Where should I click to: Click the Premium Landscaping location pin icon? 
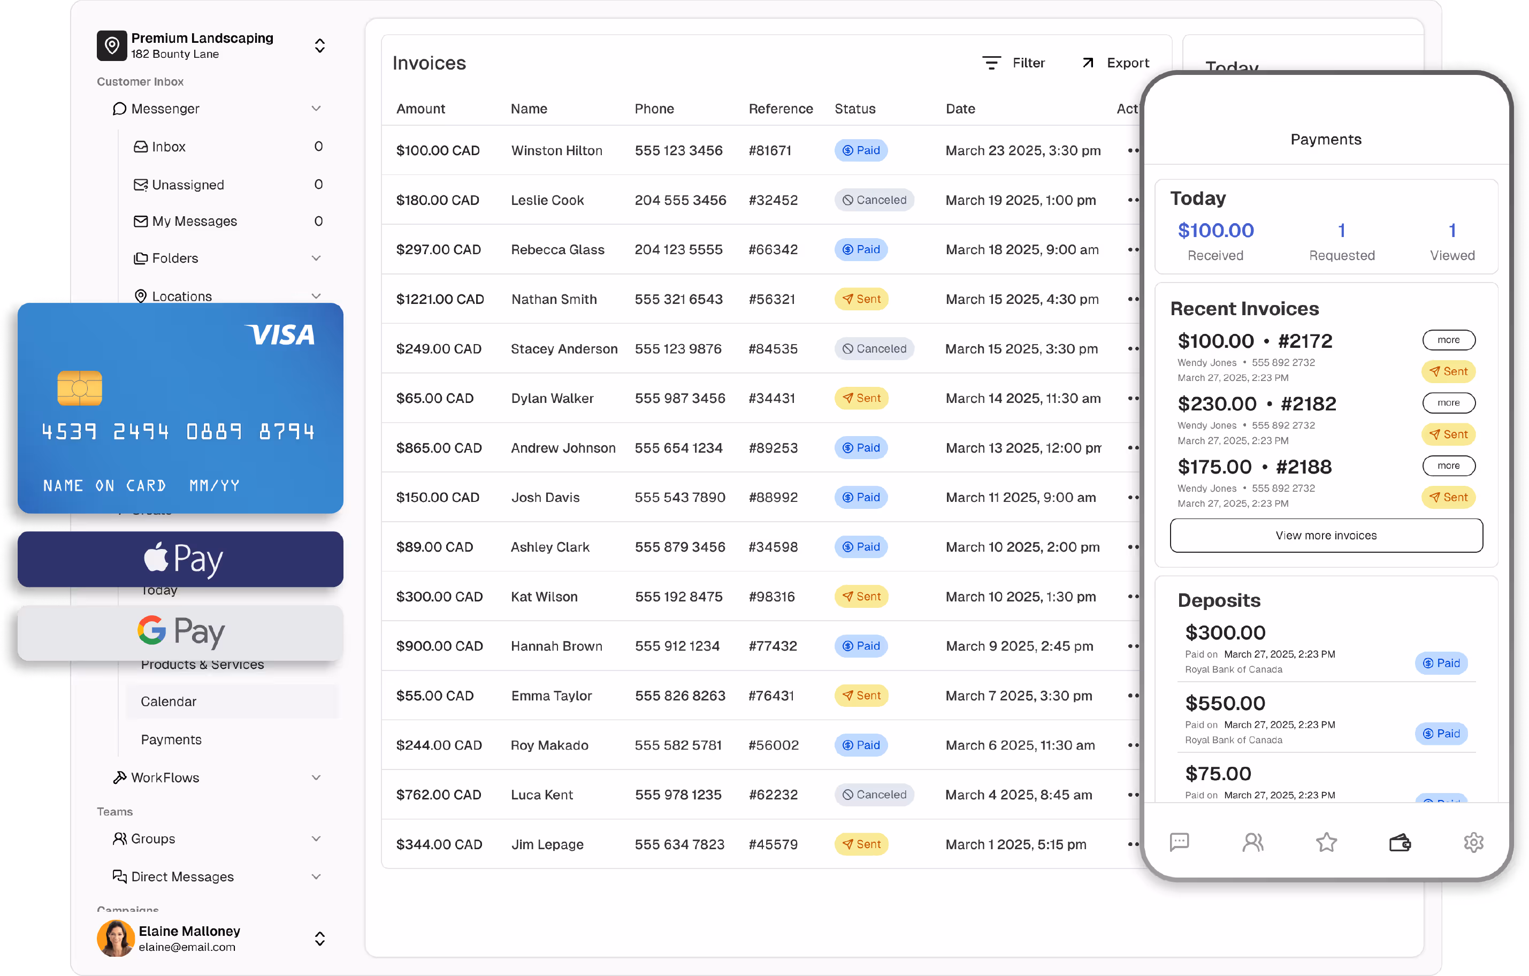pos(112,45)
